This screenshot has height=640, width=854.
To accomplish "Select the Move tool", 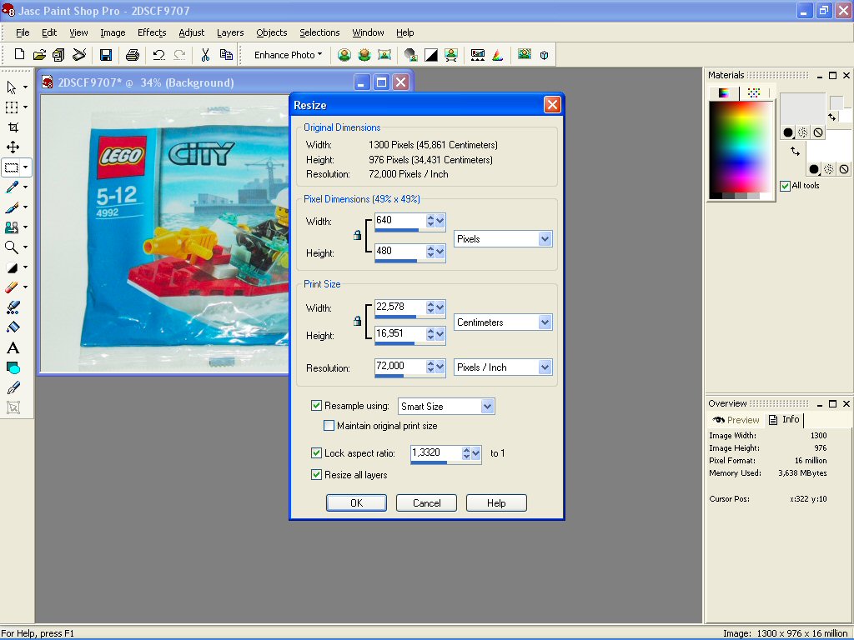I will [13, 147].
